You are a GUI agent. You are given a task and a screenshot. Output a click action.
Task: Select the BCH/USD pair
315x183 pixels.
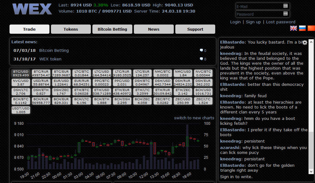203,92
